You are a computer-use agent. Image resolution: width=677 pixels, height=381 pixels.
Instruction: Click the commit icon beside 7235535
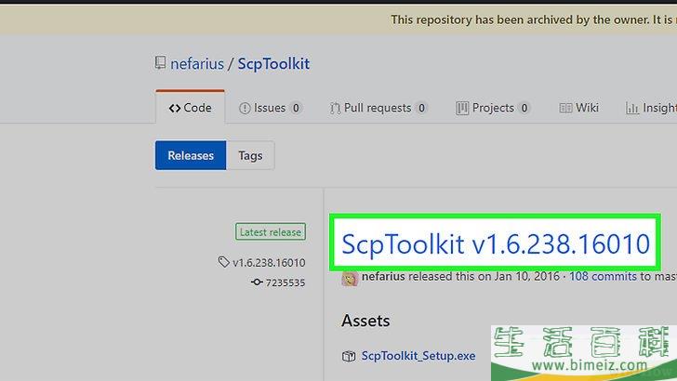(x=257, y=282)
